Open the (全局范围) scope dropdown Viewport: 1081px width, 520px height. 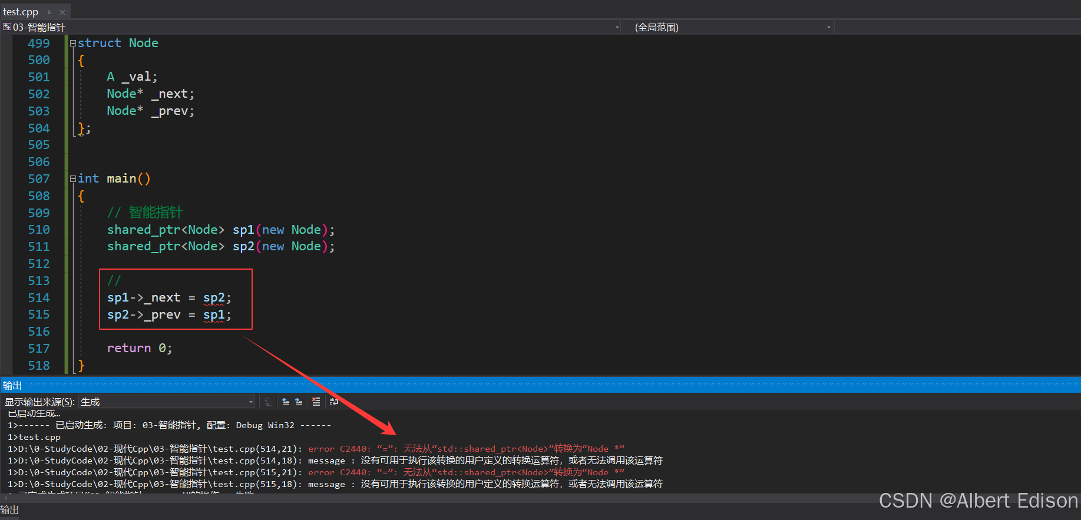728,27
